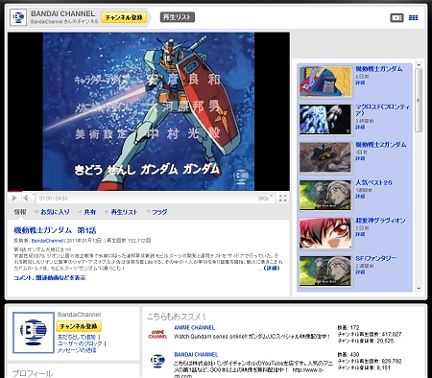Switch to player view layout icon
Image resolution: width=432 pixels, height=378 pixels.
[x=396, y=17]
